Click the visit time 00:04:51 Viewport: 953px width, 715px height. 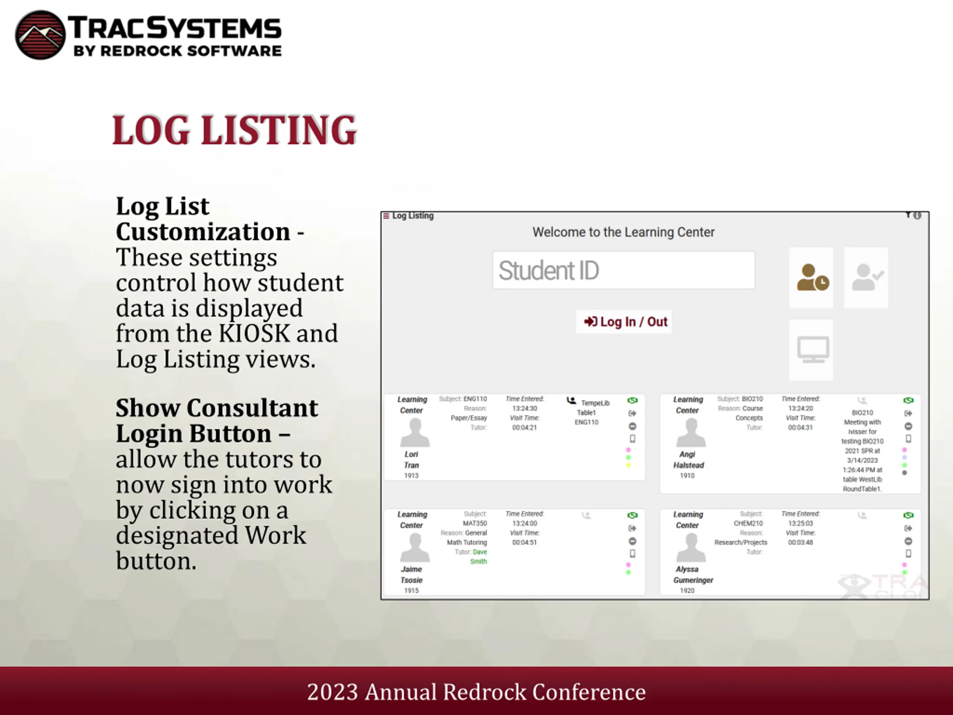[524, 542]
